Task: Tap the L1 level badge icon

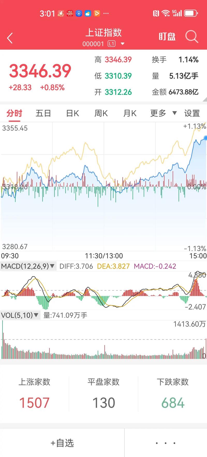Action: tap(112, 44)
